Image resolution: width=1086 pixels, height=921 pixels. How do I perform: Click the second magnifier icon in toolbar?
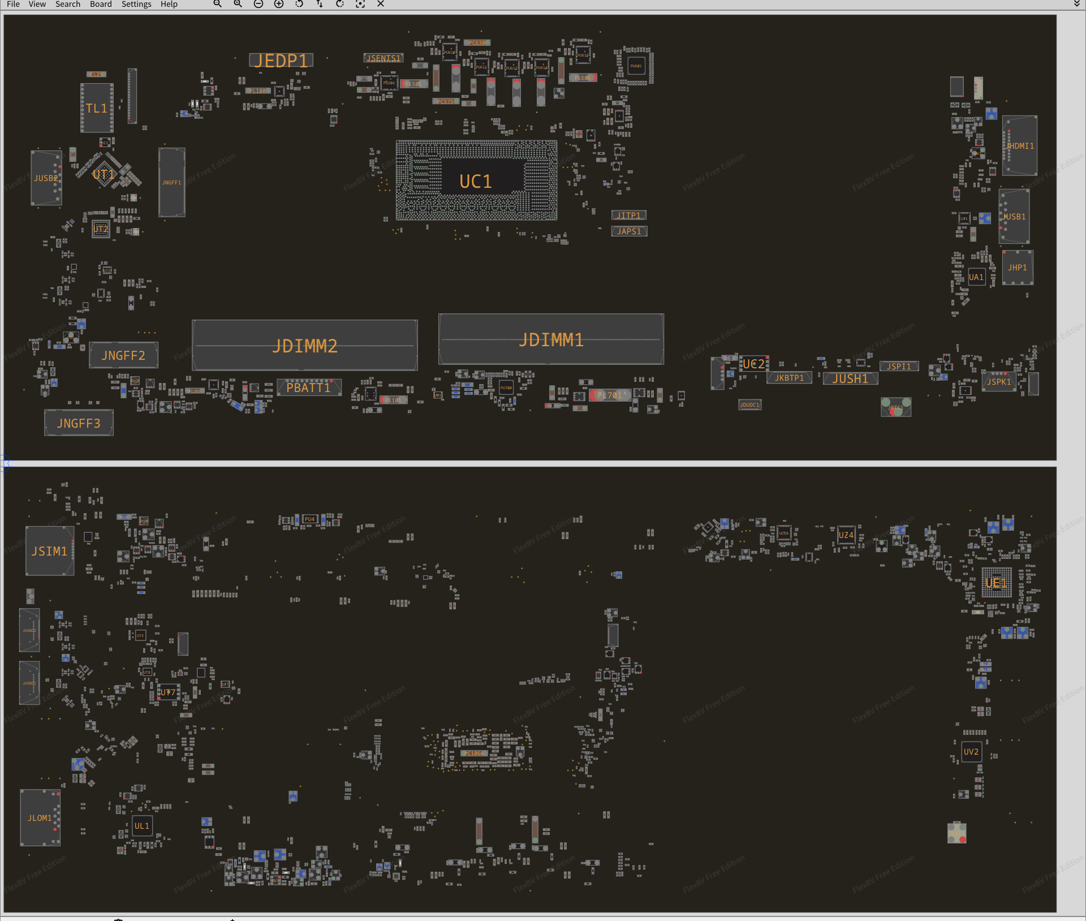[x=238, y=4]
